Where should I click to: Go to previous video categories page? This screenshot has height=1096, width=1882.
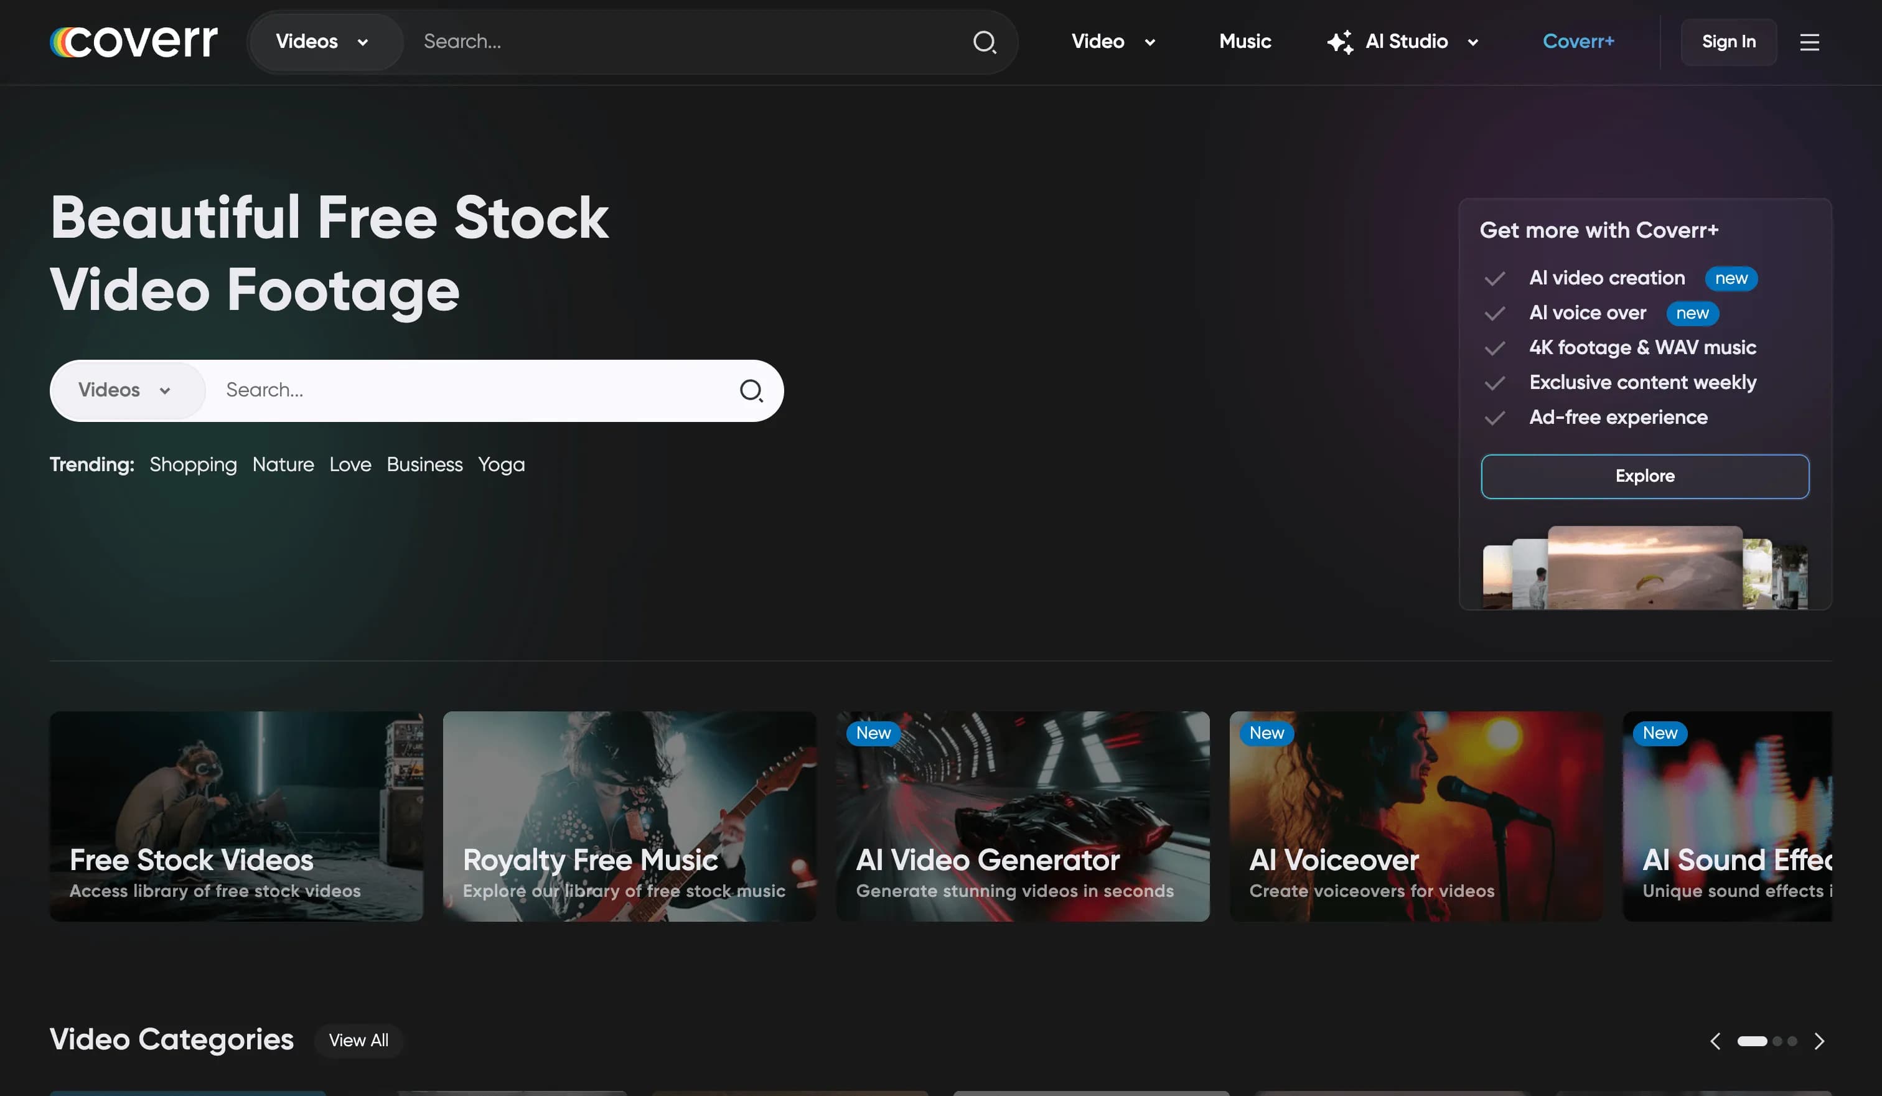pyautogui.click(x=1715, y=1041)
